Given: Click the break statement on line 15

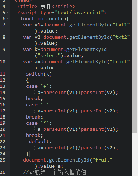Looking at the screenshot, I should tap(34, 99).
